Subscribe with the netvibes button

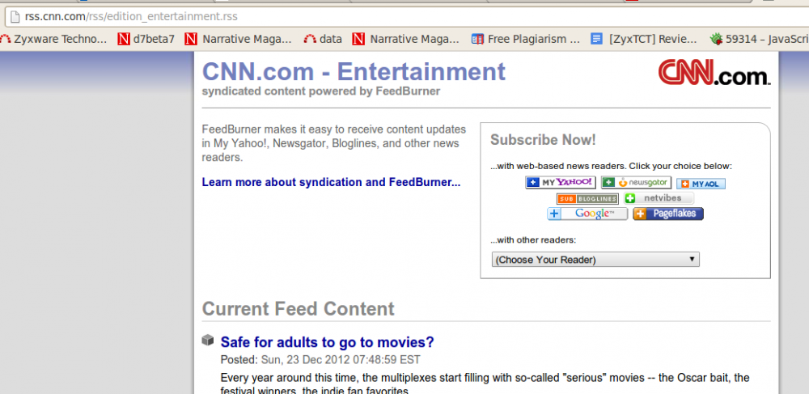(659, 198)
